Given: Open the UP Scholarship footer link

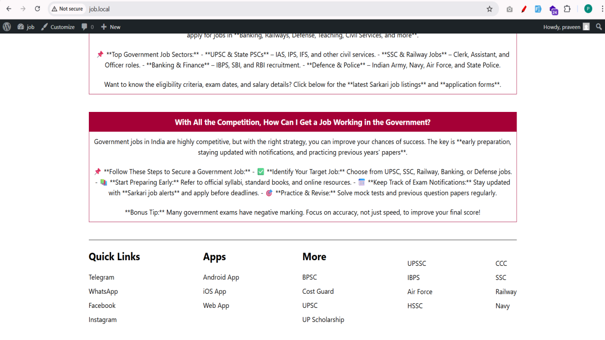Looking at the screenshot, I should click(x=323, y=320).
